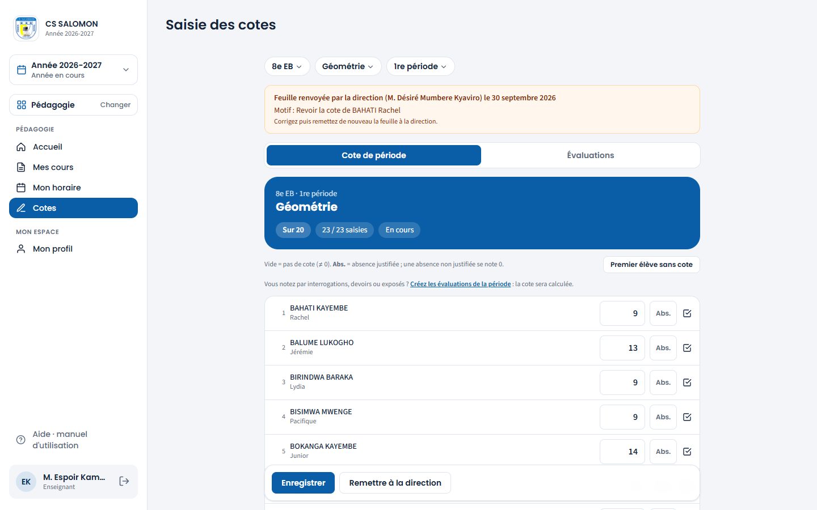Click the Enregistrer button

coord(303,483)
